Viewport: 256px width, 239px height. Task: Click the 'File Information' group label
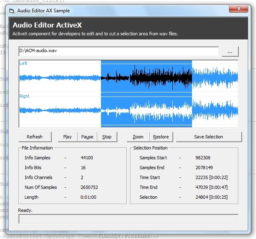37,148
